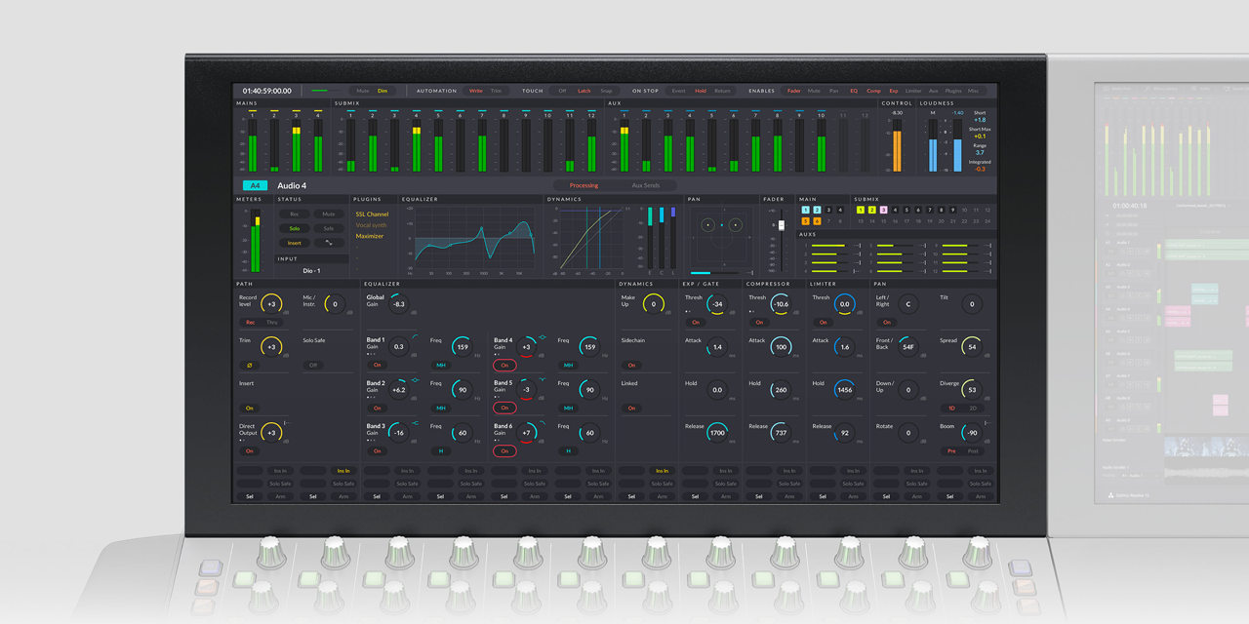Toggle the Linked On button in Dynamics
The height and width of the screenshot is (624, 1249).
pos(631,409)
